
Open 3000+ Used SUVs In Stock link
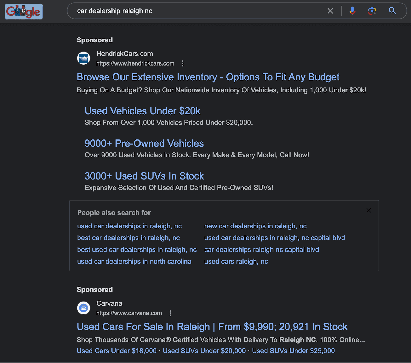[x=144, y=176]
